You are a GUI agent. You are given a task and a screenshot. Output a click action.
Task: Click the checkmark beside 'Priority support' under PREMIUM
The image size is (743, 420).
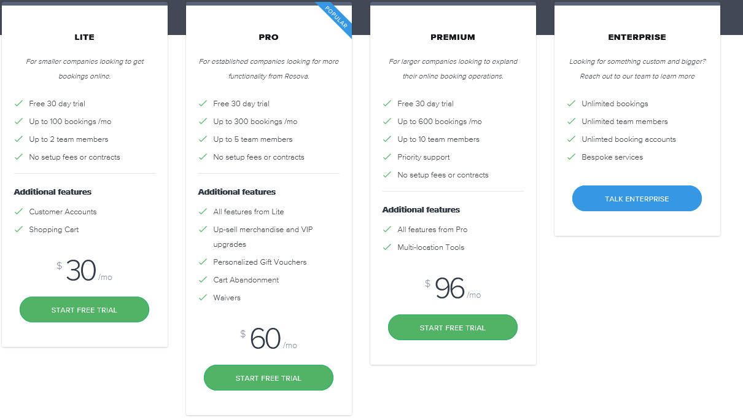[387, 157]
